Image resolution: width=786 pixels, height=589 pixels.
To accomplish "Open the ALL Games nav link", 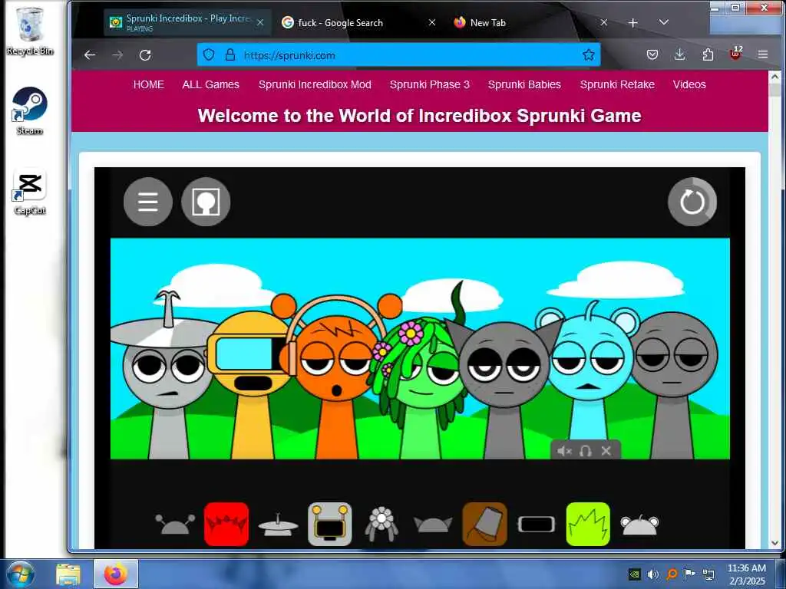I will point(210,84).
